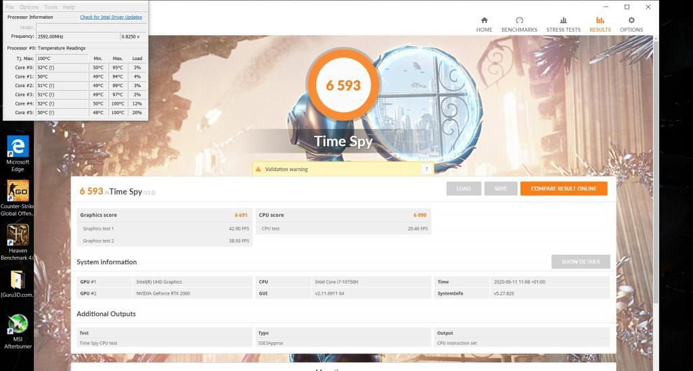
Task: Open the Options menu in Core Temp
Action: [x=29, y=7]
